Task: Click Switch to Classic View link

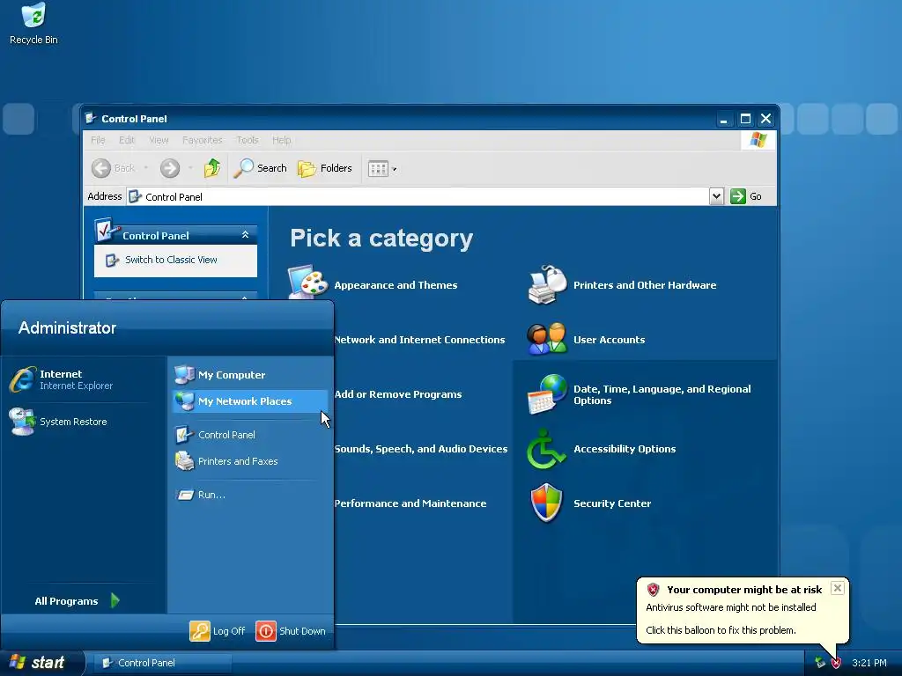Action: pos(171,260)
